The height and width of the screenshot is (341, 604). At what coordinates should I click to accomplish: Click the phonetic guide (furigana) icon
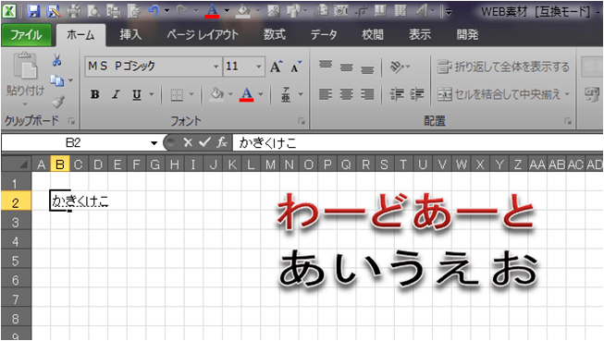[x=286, y=94]
